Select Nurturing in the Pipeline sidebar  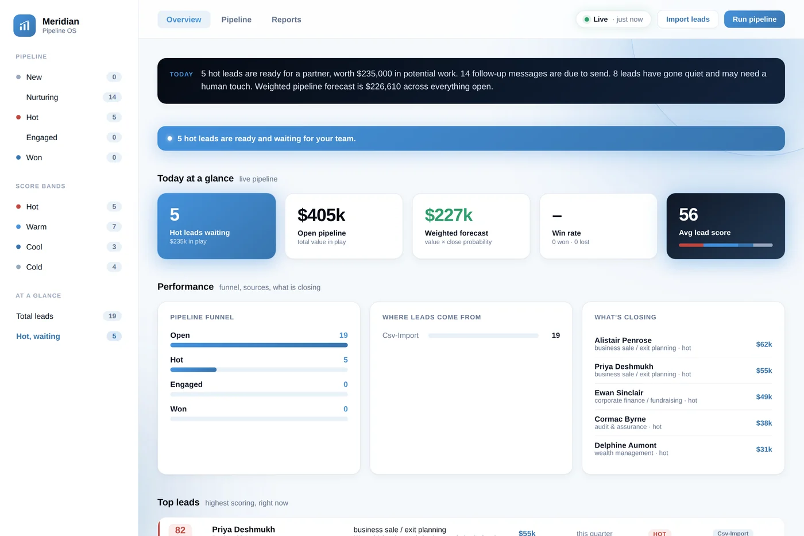[69, 97]
